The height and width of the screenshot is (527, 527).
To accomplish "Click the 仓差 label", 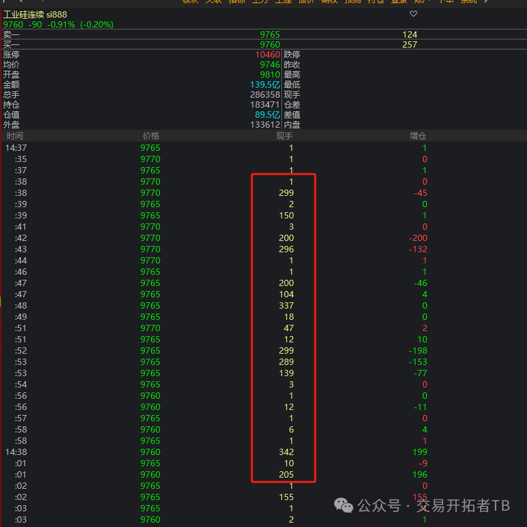I will pyautogui.click(x=292, y=105).
